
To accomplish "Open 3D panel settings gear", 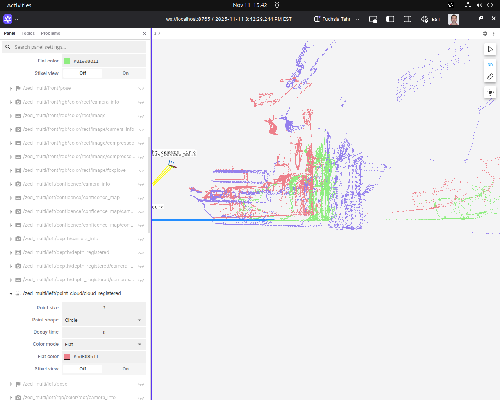I will click(485, 34).
